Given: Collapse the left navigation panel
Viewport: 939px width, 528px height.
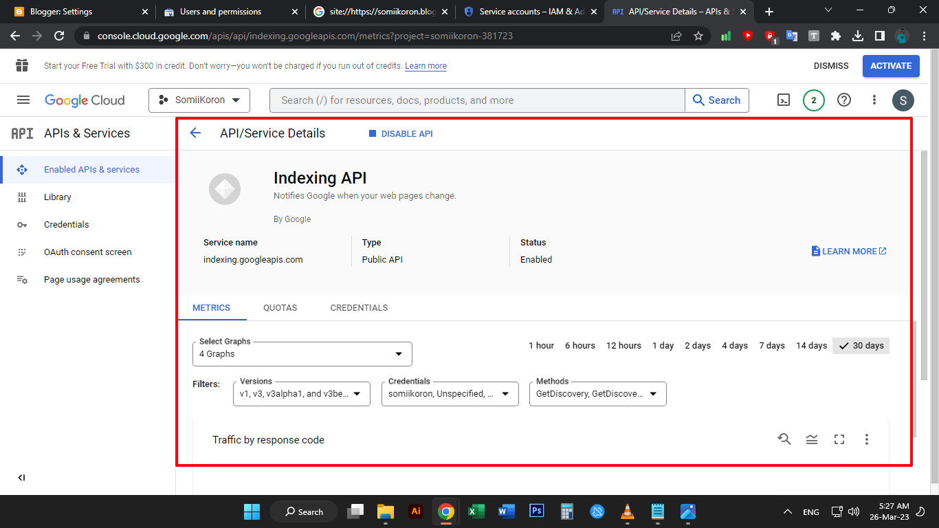Looking at the screenshot, I should coord(21,478).
